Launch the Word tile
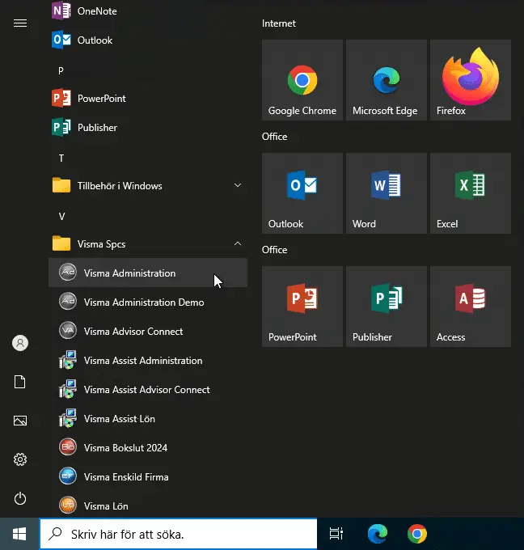The width and height of the screenshot is (524, 550). 387,193
